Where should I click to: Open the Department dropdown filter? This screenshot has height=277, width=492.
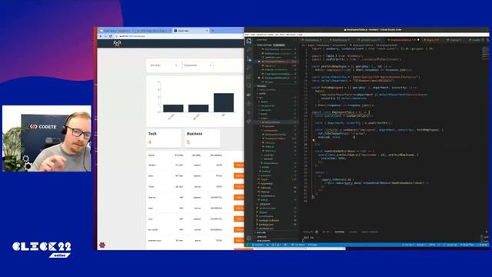click(x=198, y=65)
